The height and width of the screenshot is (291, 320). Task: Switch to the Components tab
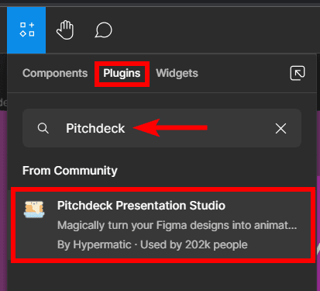55,73
